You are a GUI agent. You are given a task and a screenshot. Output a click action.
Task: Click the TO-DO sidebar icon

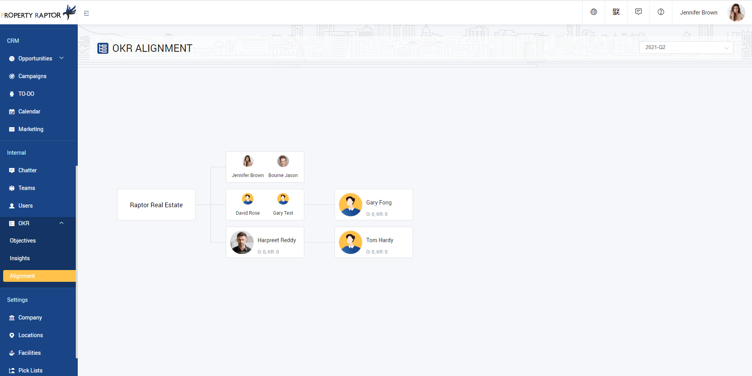12,94
